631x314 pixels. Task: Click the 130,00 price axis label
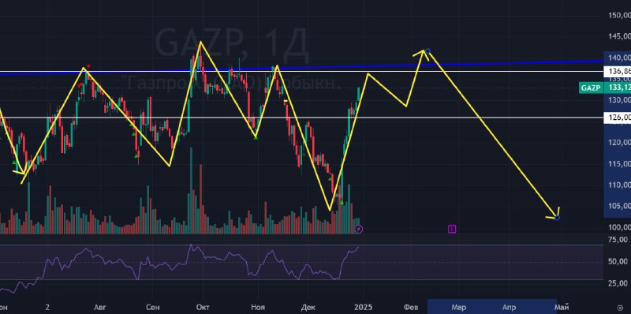coord(620,100)
